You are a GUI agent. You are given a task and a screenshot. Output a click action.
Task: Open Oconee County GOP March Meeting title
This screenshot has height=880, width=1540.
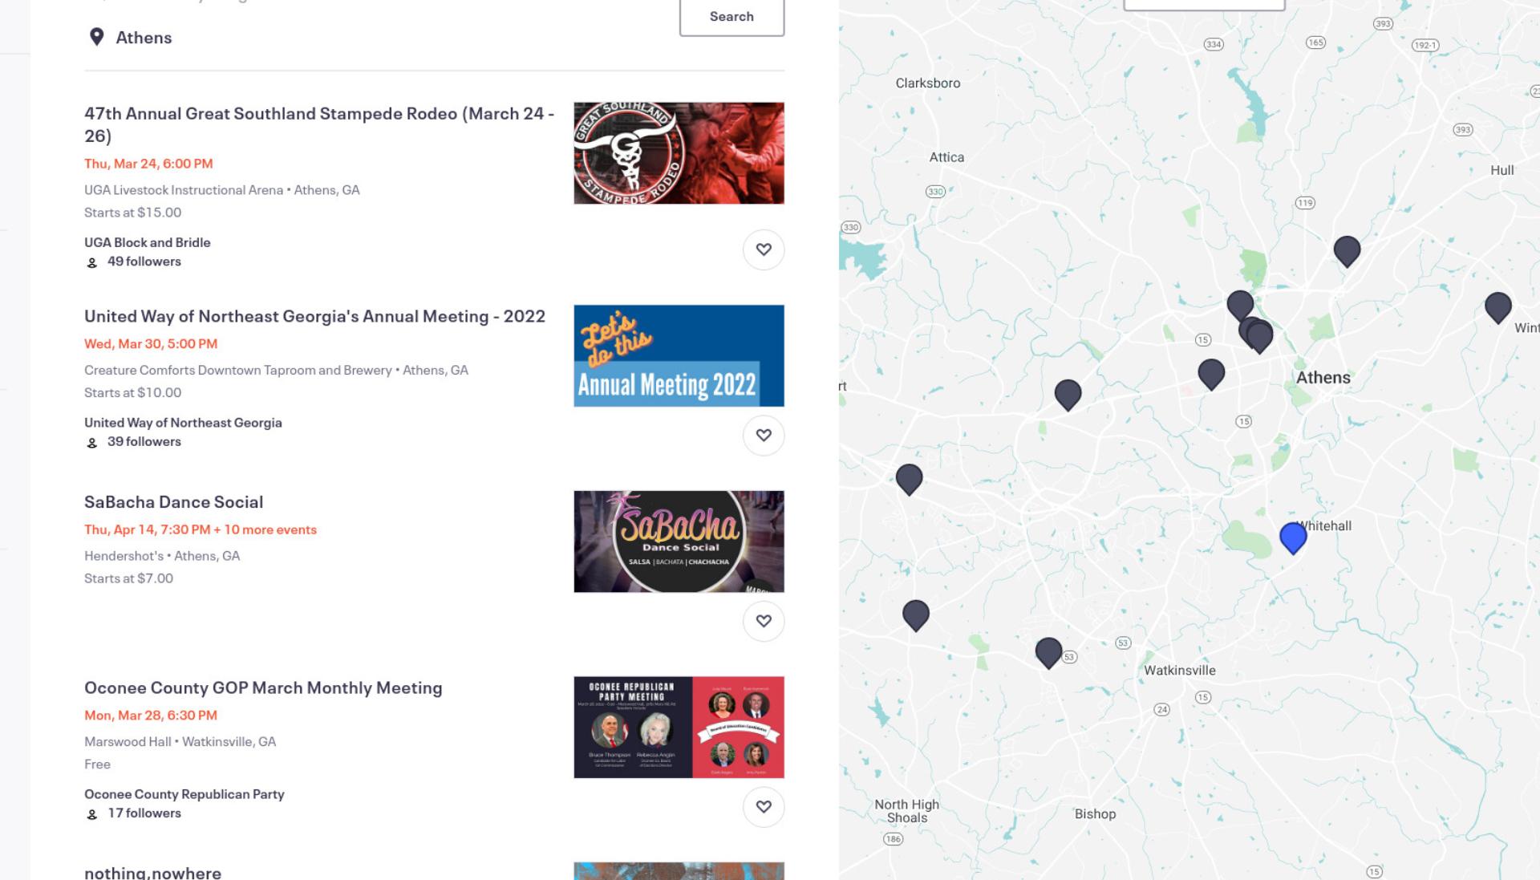263,687
